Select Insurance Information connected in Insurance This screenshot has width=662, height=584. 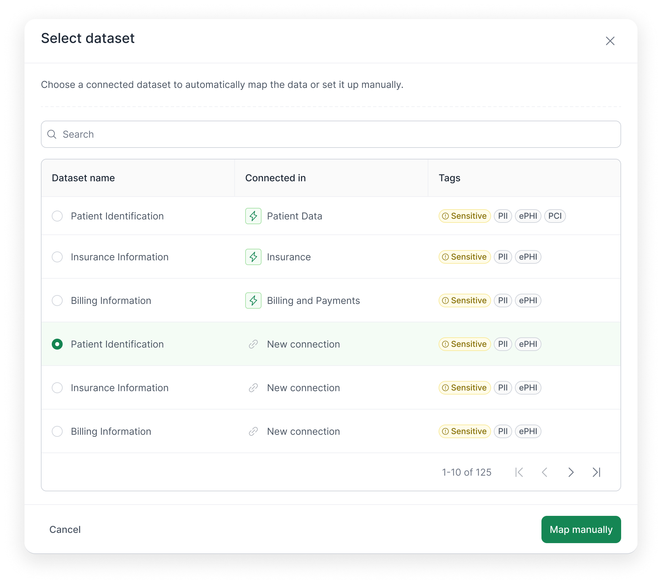click(x=57, y=257)
